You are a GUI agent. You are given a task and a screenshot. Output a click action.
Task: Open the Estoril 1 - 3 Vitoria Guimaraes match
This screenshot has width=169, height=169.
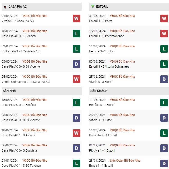pos(109,66)
